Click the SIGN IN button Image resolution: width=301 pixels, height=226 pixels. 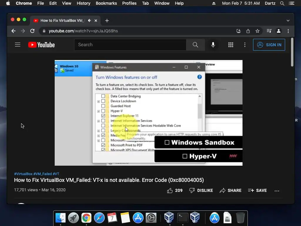[x=269, y=45]
